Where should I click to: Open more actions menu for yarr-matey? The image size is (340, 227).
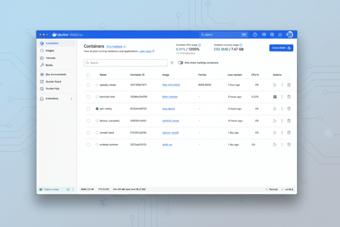point(282,109)
